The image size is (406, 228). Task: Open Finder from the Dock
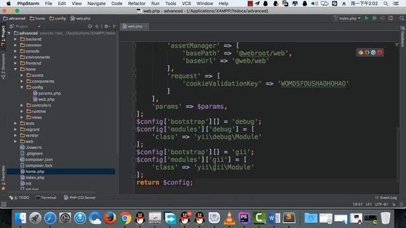pos(20,218)
